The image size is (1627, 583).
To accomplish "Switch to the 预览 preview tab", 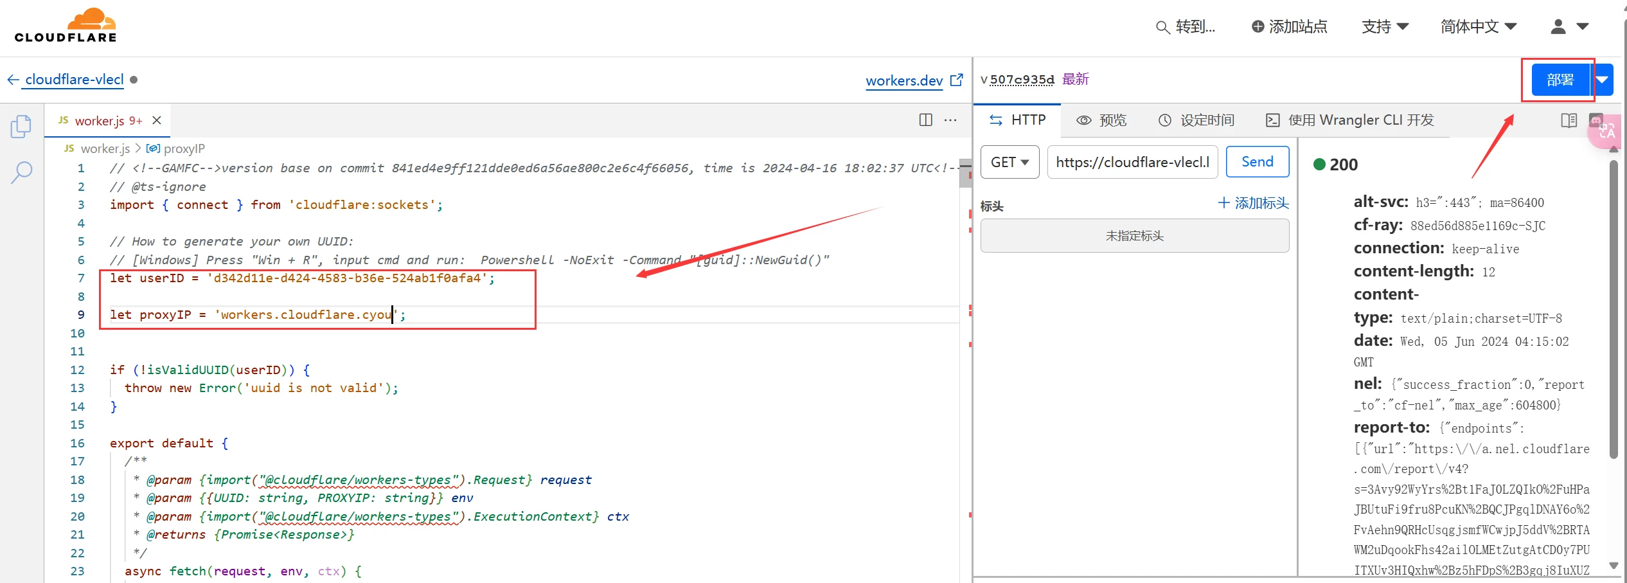I will coord(1101,120).
